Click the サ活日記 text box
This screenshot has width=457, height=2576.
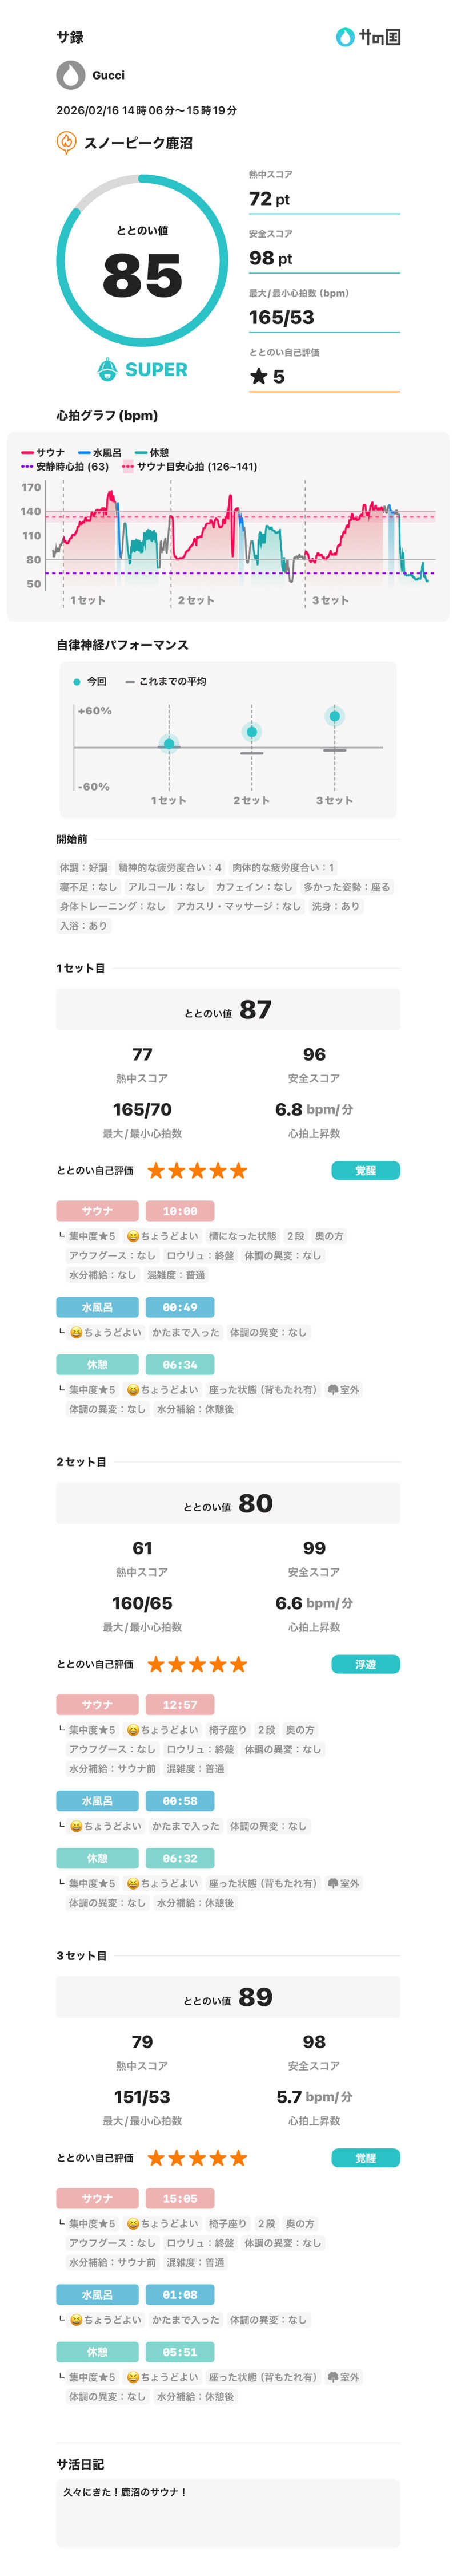pos(227,2511)
